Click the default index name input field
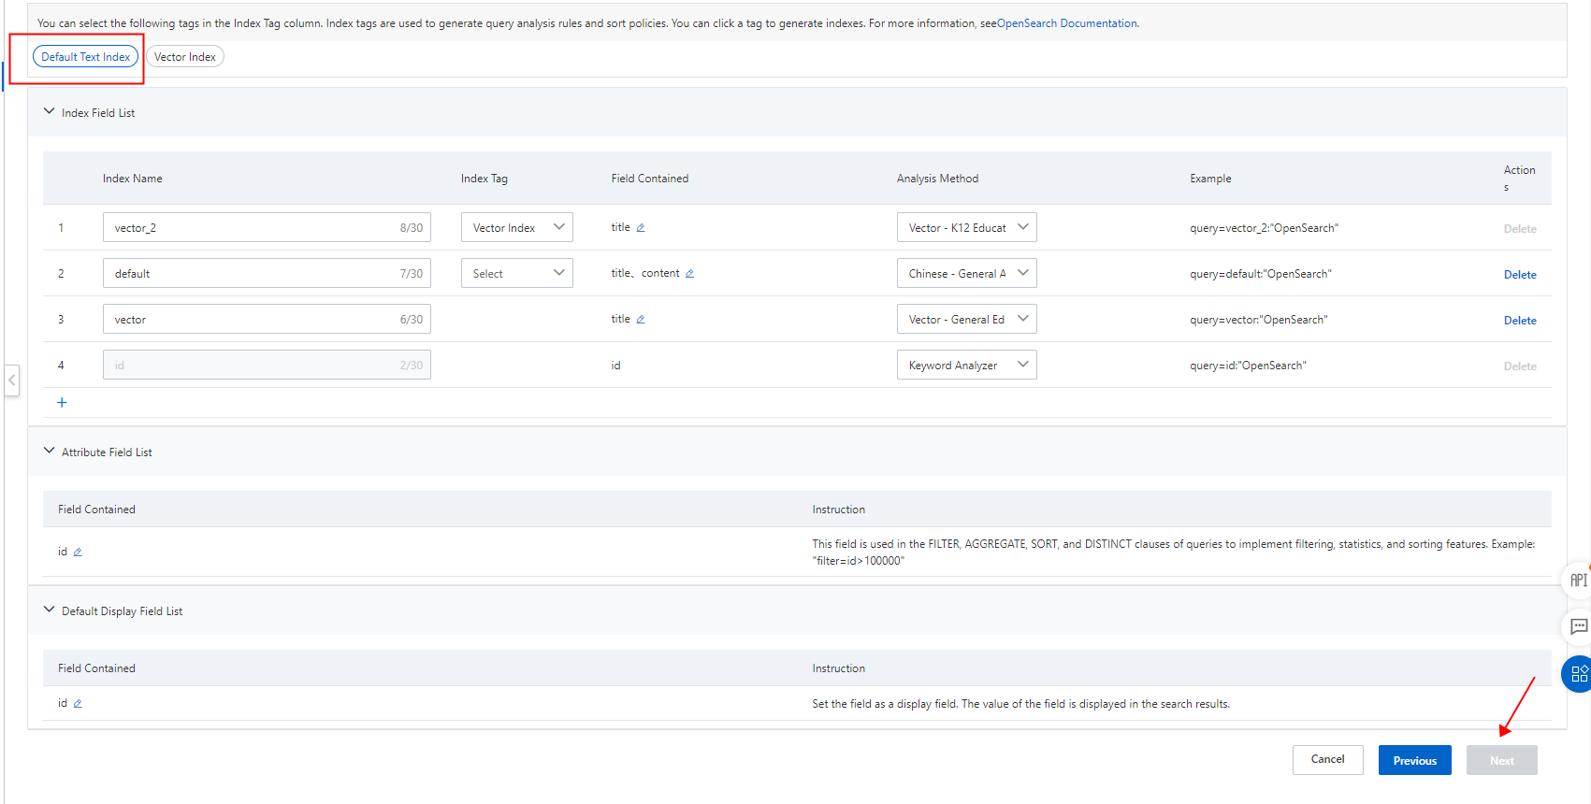This screenshot has width=1591, height=804. tap(253, 274)
